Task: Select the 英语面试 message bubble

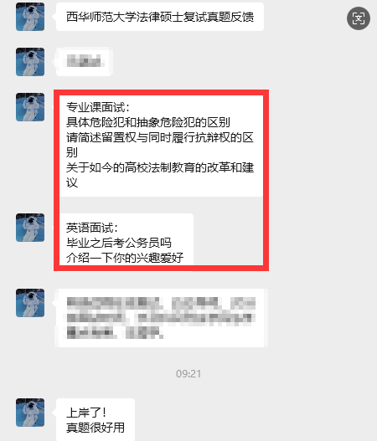Action: point(127,239)
